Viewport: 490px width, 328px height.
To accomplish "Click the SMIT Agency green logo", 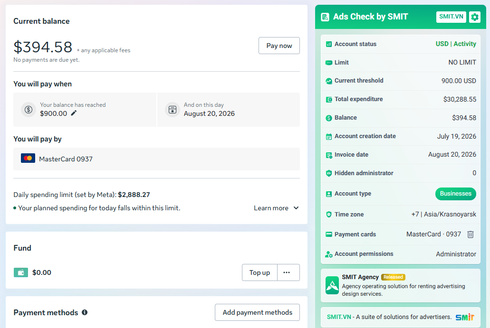I will click(x=332, y=285).
